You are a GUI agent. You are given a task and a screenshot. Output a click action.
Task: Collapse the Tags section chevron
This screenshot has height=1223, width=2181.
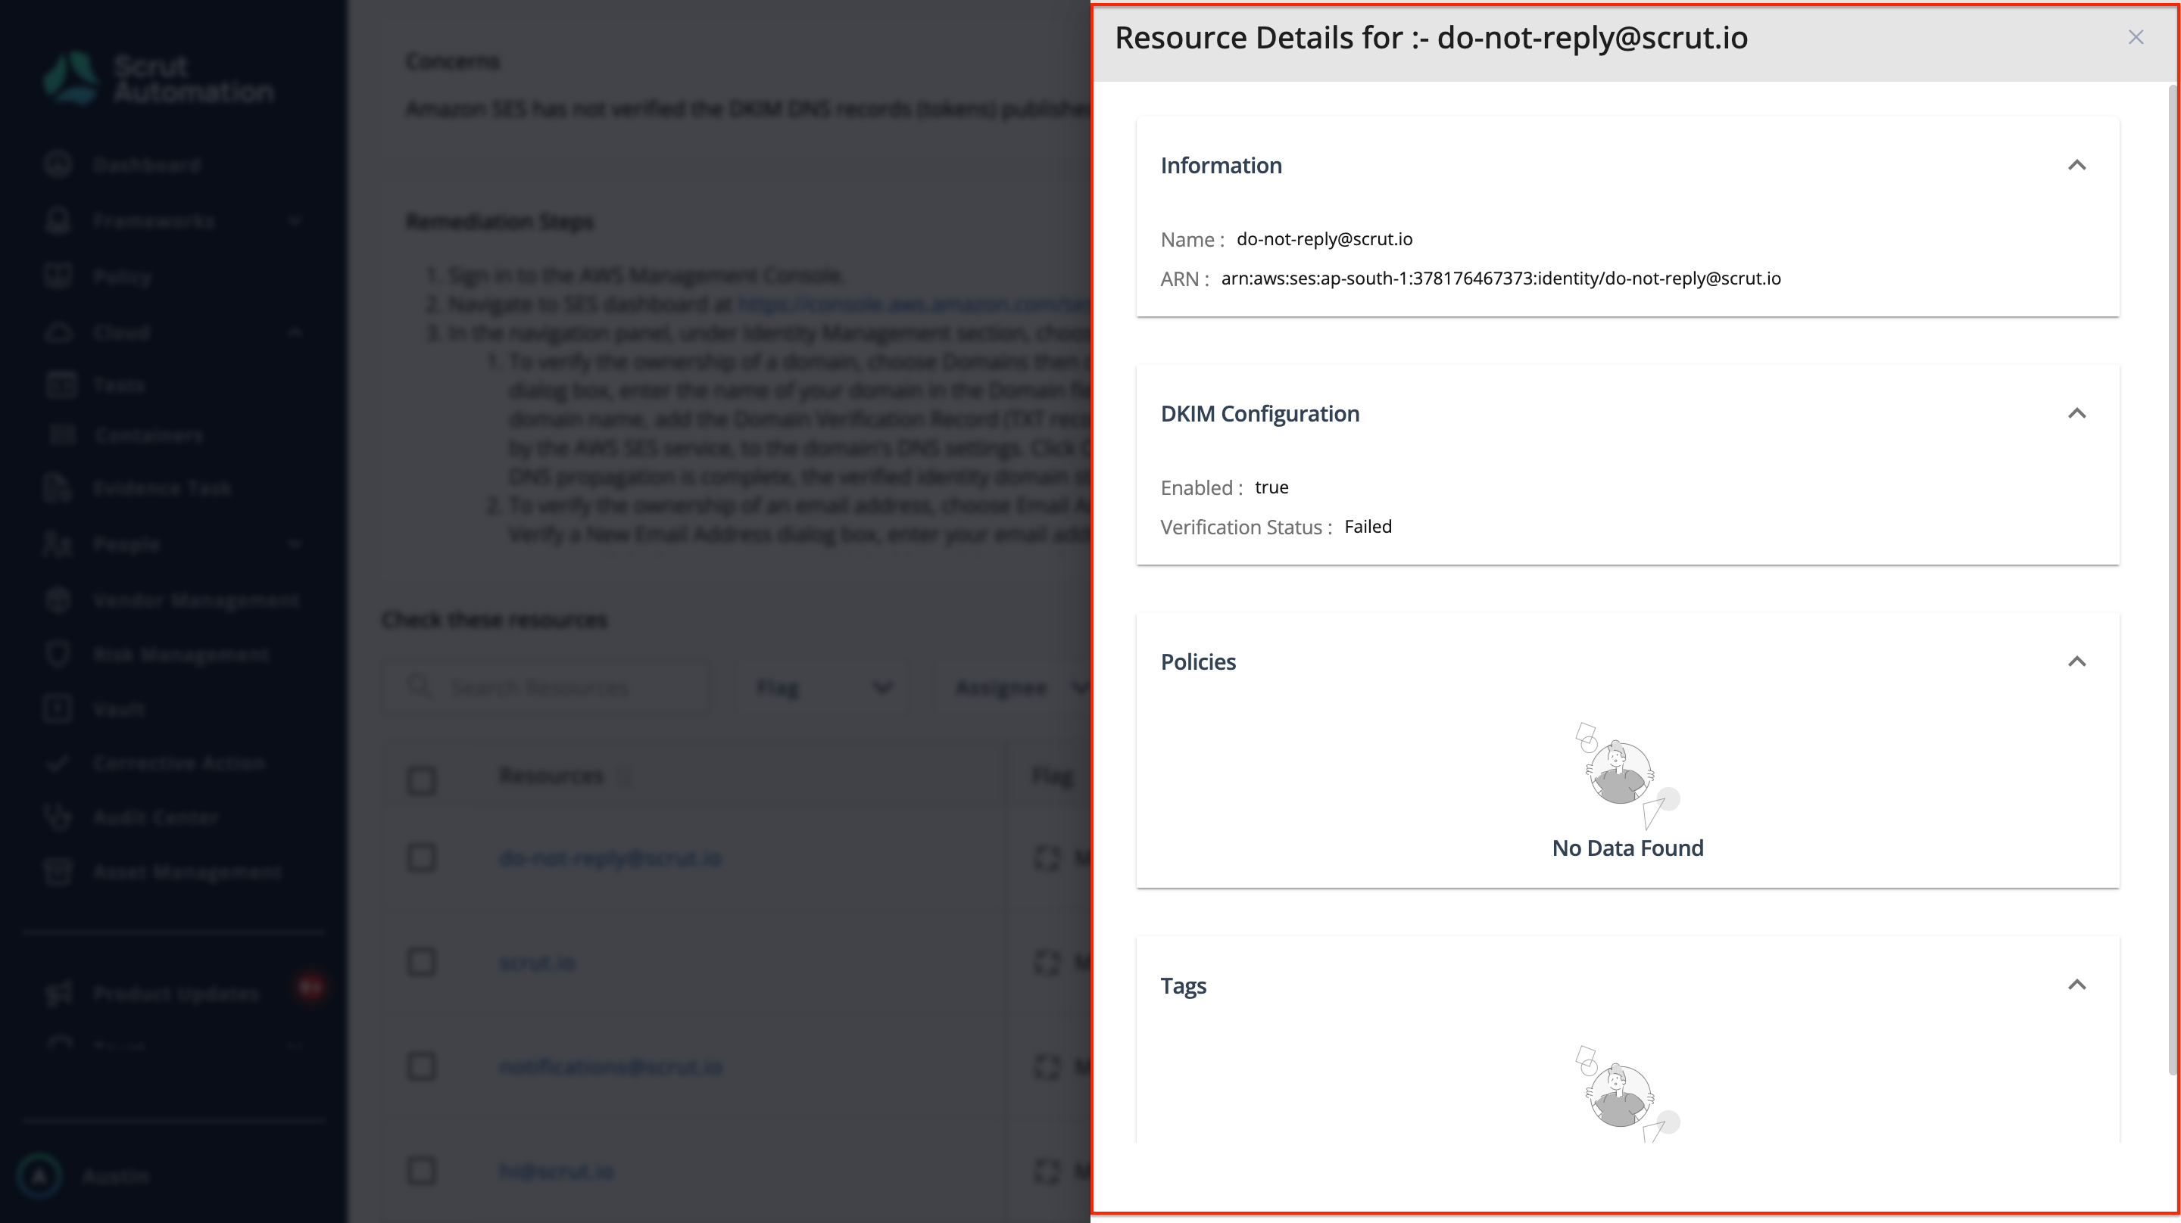point(2076,985)
